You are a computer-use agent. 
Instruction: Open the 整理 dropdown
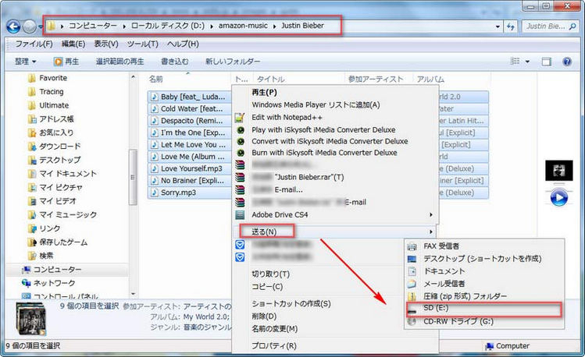pyautogui.click(x=25, y=62)
